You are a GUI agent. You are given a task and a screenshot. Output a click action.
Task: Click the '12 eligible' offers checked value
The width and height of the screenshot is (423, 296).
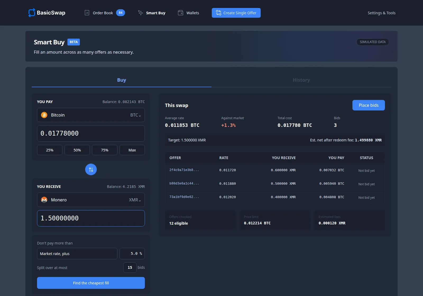[179, 223]
